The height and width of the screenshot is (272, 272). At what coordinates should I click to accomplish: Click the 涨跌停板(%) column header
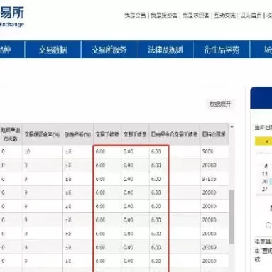78,134
